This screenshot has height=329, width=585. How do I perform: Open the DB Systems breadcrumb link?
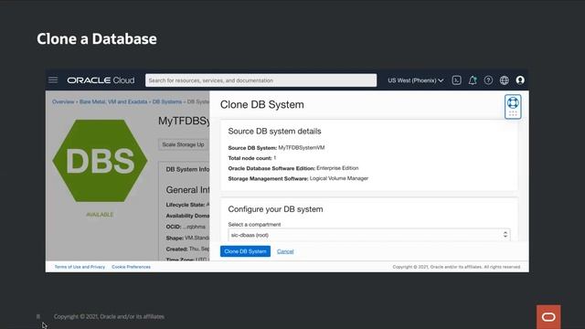167,101
